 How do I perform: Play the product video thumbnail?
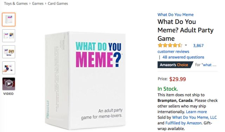(8, 84)
